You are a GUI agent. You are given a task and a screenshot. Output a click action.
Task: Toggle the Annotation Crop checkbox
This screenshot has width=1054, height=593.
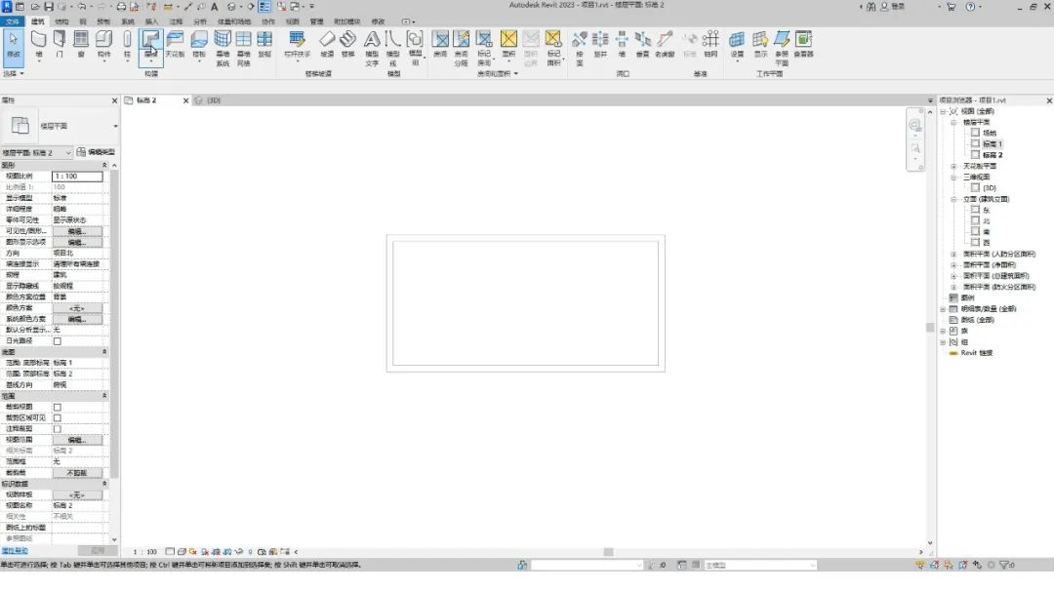[x=58, y=429]
